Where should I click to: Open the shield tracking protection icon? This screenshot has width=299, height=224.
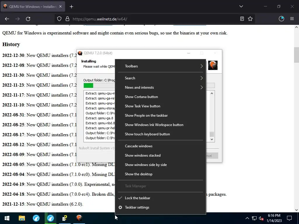[x=59, y=19]
